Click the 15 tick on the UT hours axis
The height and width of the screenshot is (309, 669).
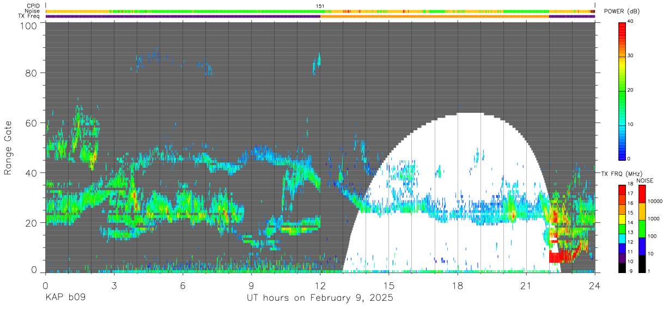(x=389, y=286)
